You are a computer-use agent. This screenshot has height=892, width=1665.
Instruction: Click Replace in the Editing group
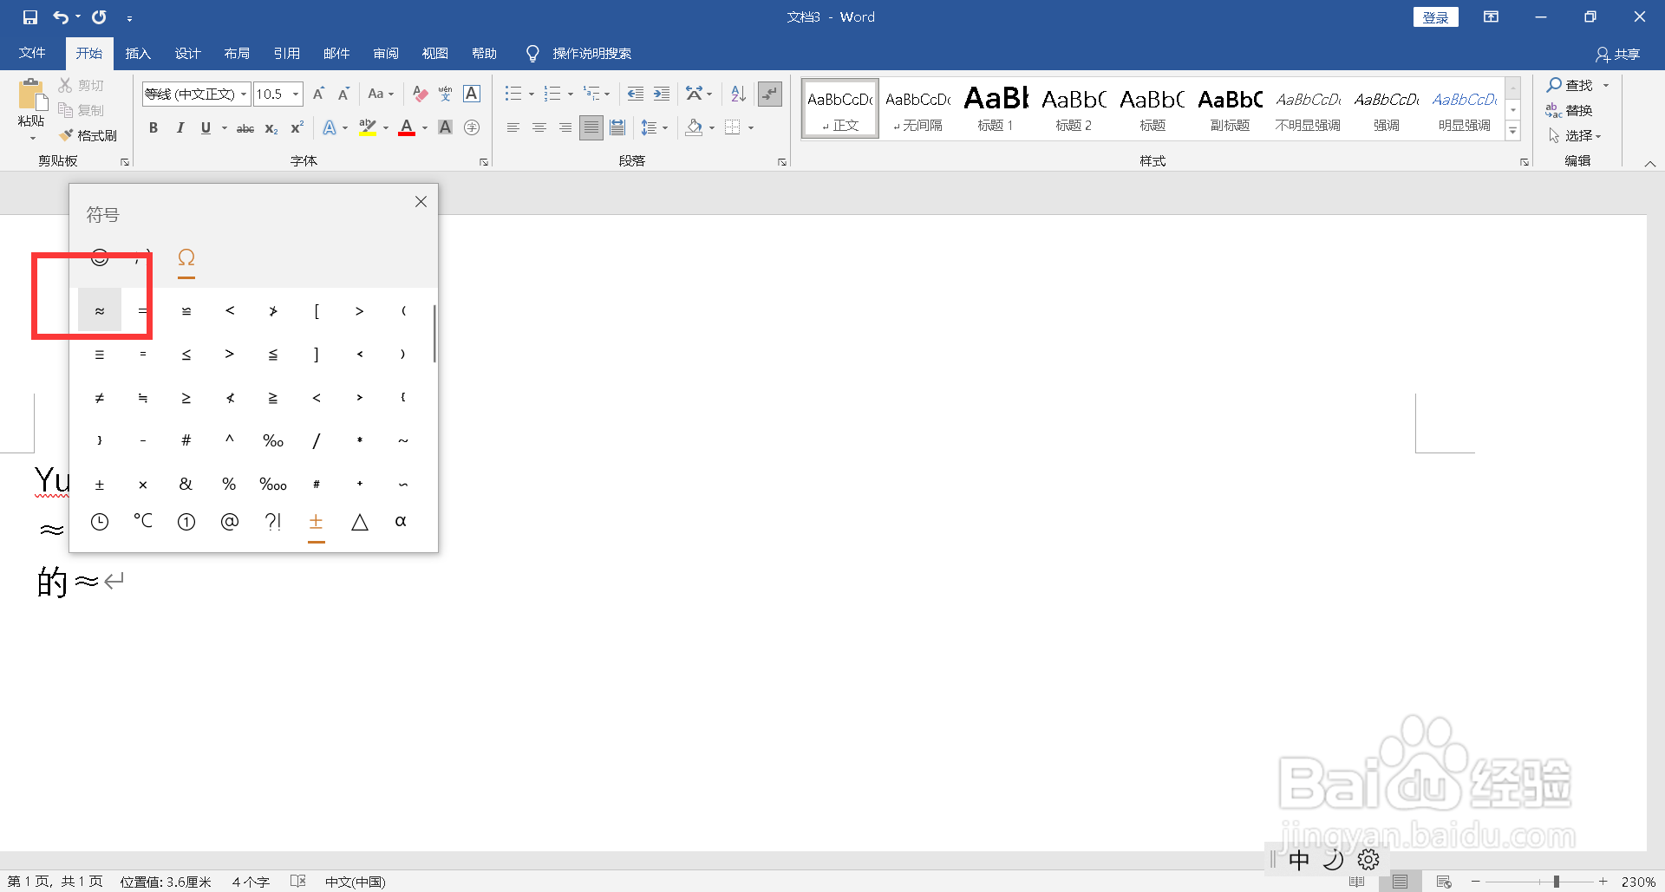tap(1570, 110)
